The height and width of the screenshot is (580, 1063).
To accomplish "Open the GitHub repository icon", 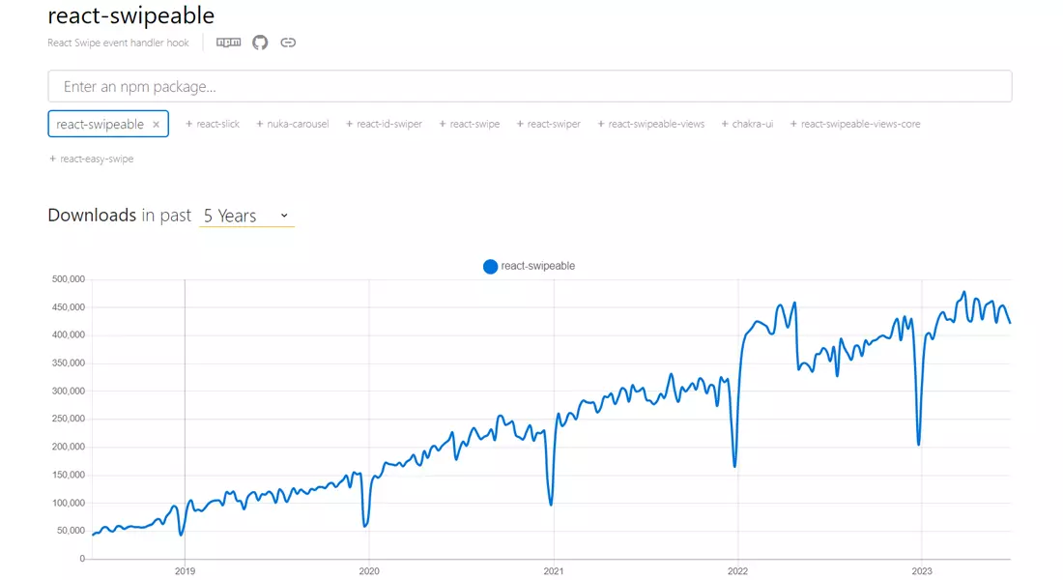I will [x=260, y=43].
